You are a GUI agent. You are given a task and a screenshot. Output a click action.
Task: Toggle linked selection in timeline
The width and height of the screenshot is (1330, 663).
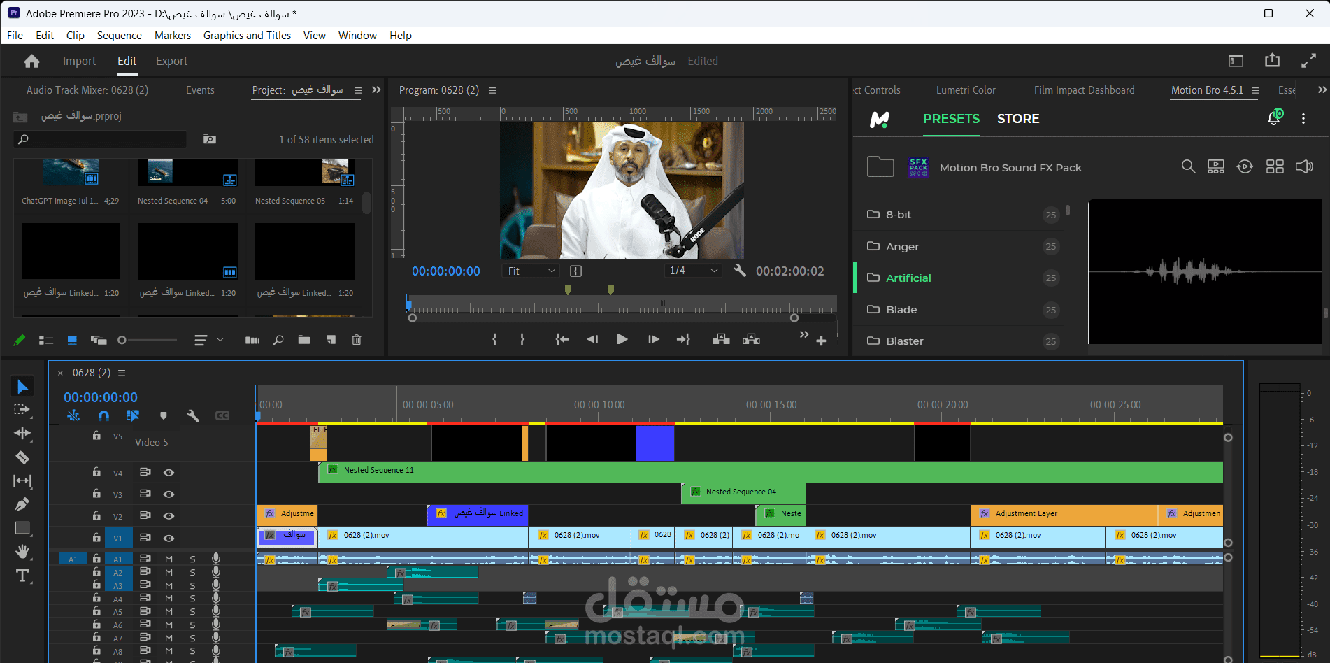133,415
